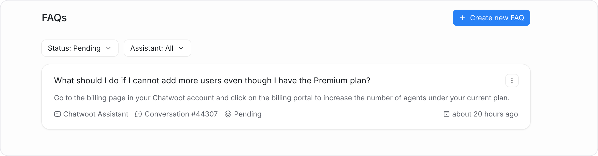The width and height of the screenshot is (598, 156).
Task: Expand the chevron on the Status: Pending filter
Action: point(108,48)
